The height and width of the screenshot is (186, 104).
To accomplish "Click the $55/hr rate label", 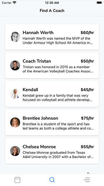I will pyautogui.click(x=87, y=147).
